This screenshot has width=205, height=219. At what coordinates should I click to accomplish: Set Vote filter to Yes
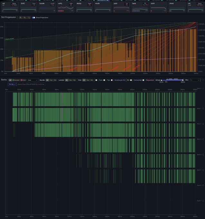88,80
